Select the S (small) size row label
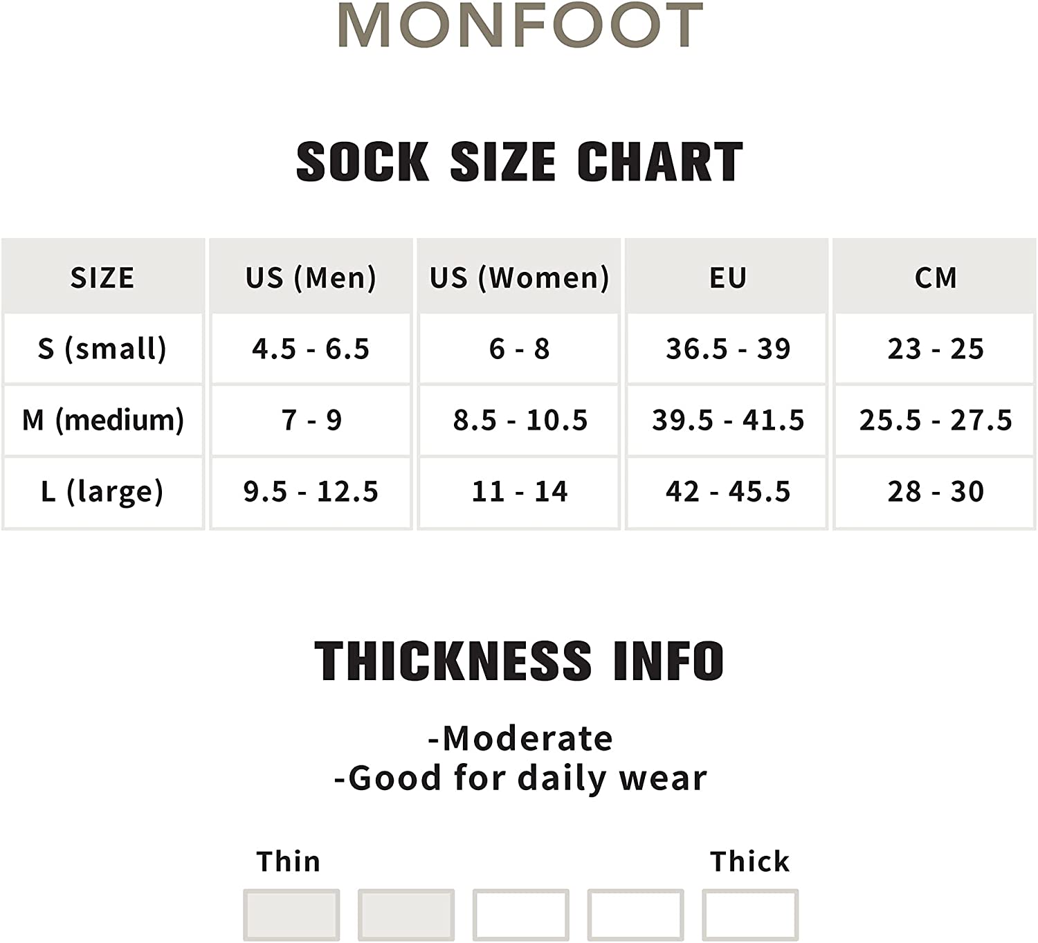 (x=102, y=349)
